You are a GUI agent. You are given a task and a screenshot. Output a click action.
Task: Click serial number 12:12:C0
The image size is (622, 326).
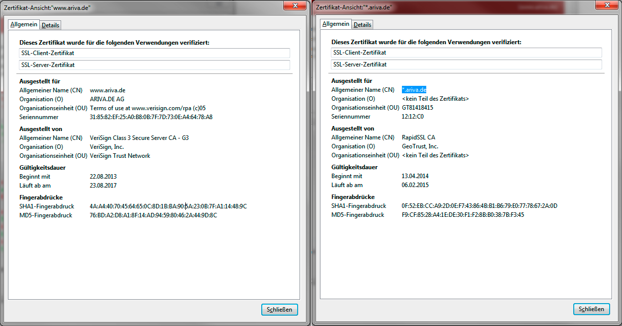point(413,117)
